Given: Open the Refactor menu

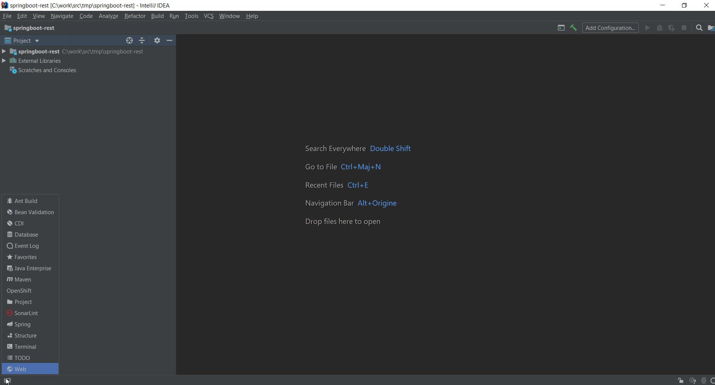Looking at the screenshot, I should coord(135,16).
